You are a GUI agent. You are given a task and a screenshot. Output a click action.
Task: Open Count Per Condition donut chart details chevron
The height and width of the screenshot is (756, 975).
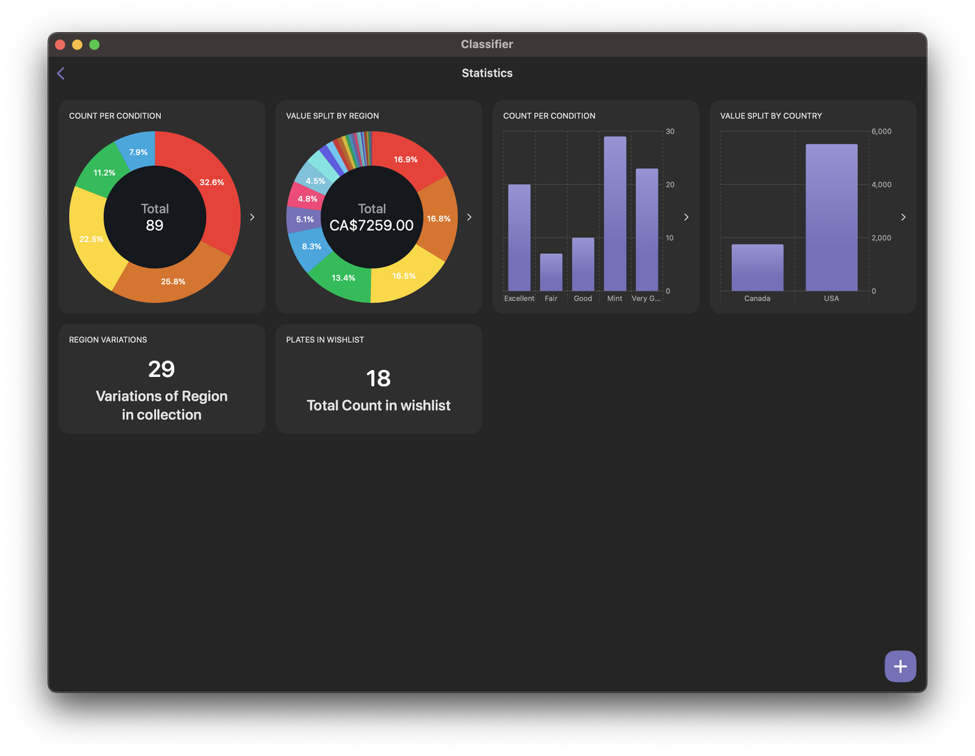coord(252,217)
